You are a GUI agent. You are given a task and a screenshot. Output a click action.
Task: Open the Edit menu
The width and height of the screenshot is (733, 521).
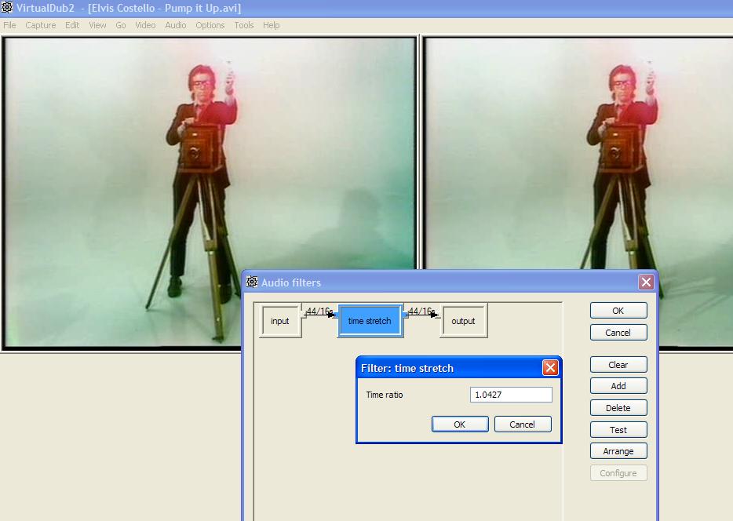pyautogui.click(x=72, y=25)
